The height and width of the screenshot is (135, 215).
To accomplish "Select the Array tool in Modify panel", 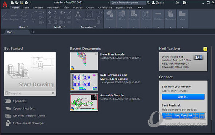I will pos(61,22).
